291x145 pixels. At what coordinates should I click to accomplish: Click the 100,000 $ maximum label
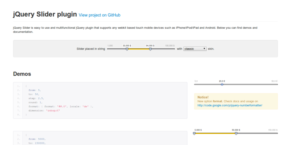point(170,46)
